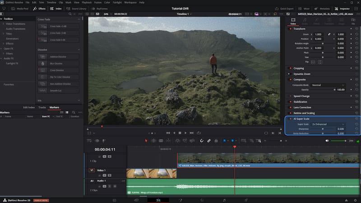Collapse the Toolbox tree
361x203 pixels.
pyautogui.click(x=1, y=19)
